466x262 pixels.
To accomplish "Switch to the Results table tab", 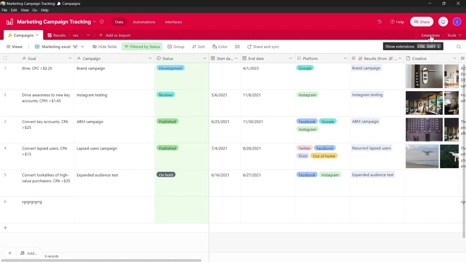I will click(56, 35).
